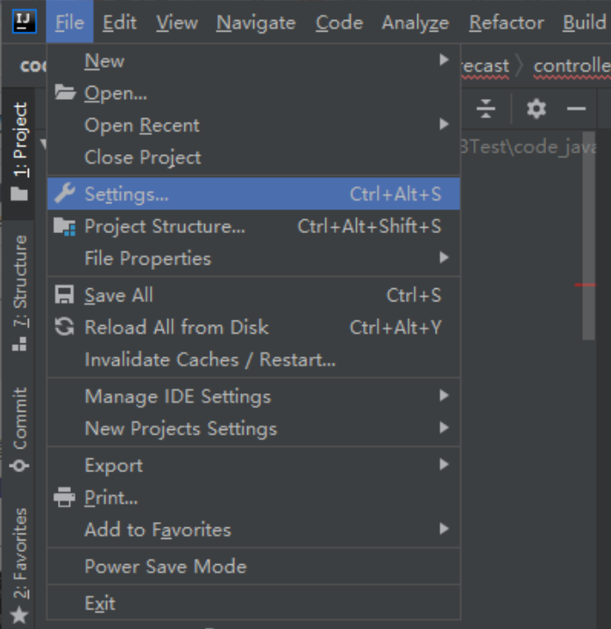Hide the Project tool window with minus icon

pos(576,109)
